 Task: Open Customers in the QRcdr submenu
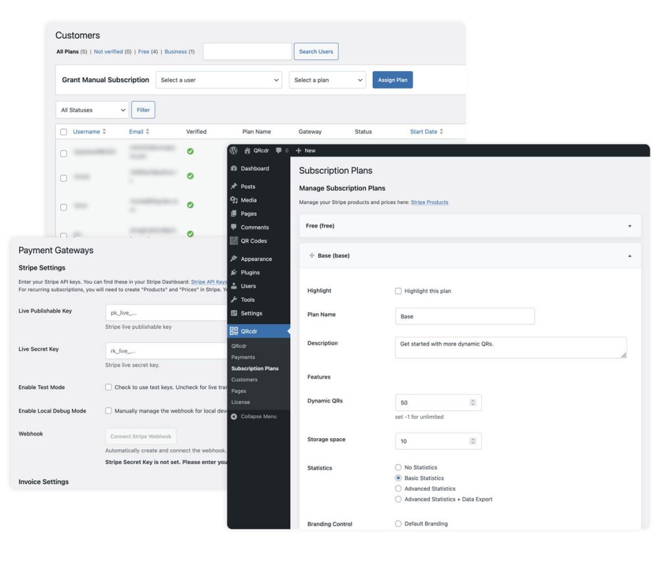[x=244, y=380]
